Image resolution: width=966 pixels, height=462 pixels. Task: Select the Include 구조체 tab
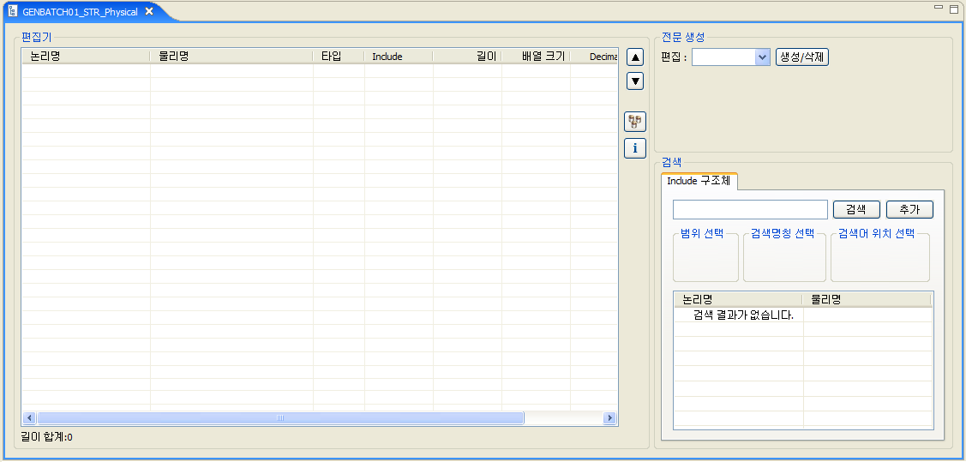(699, 181)
